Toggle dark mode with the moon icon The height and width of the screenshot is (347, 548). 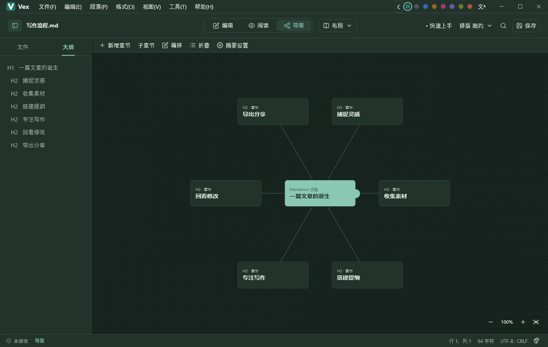399,6
